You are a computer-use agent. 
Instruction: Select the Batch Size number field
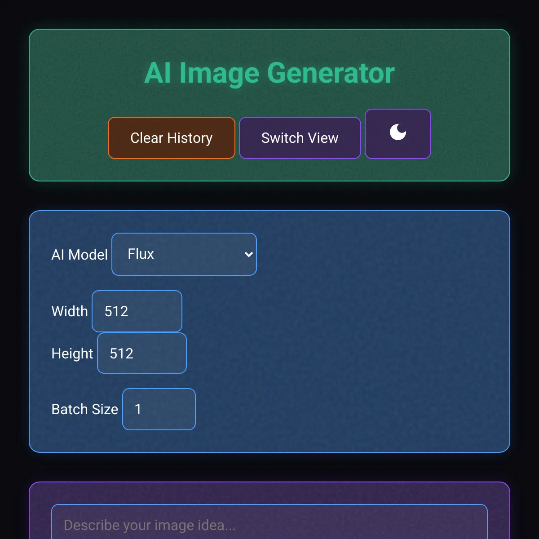coord(159,409)
